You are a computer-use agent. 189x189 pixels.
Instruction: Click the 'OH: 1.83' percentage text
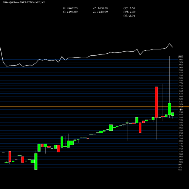click(x=129, y=12)
